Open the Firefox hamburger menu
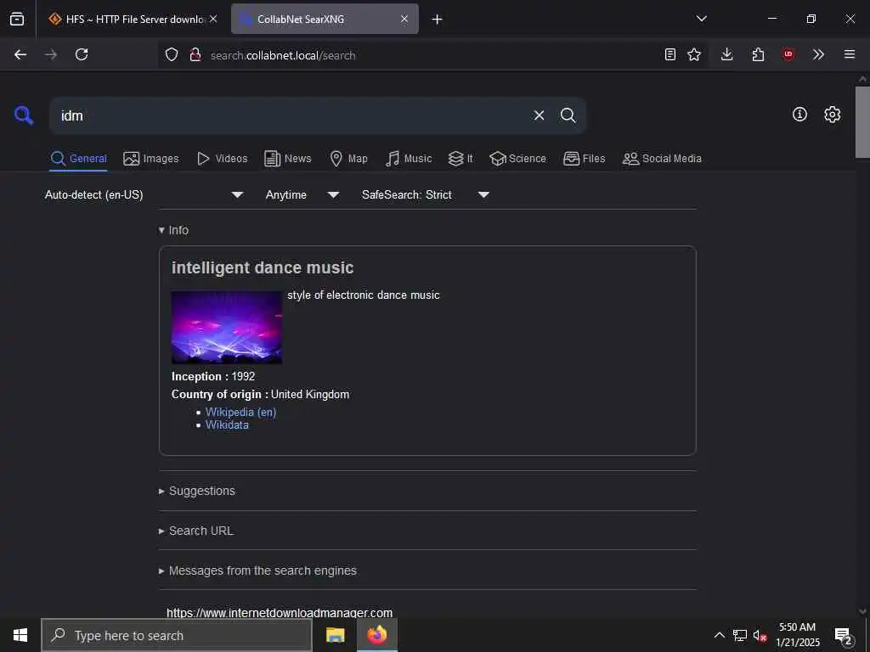The height and width of the screenshot is (652, 870). point(850,54)
